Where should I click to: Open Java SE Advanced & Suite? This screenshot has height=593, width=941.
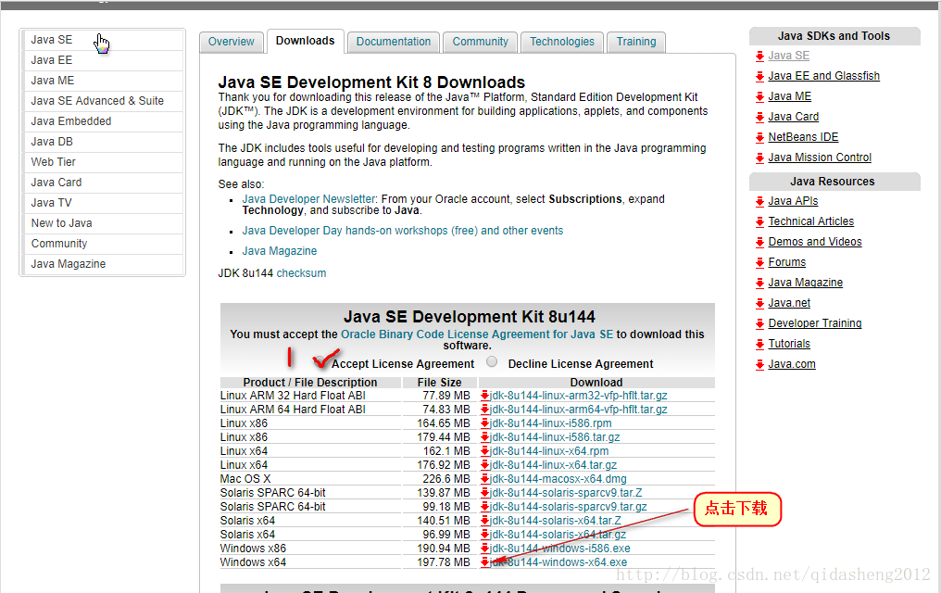[x=103, y=101]
